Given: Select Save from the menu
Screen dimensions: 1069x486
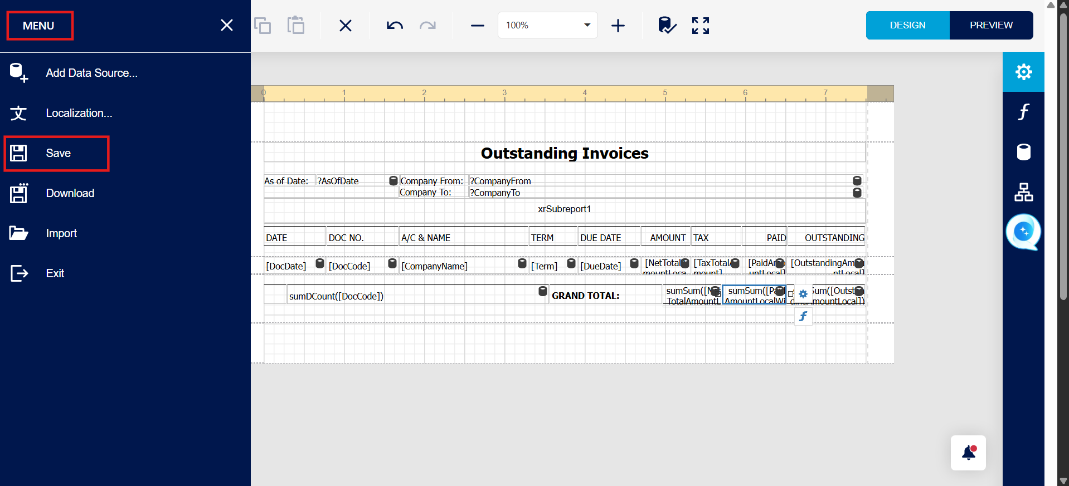Looking at the screenshot, I should click(x=58, y=153).
